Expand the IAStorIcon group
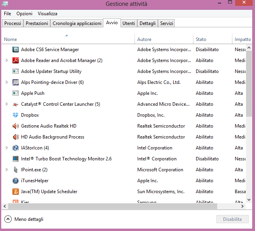This screenshot has width=255, height=231. (7, 148)
